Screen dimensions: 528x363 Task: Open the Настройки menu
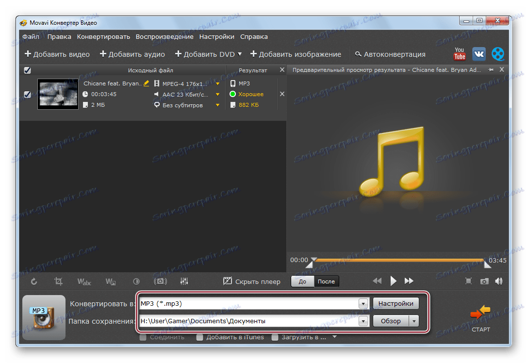pyautogui.click(x=216, y=36)
